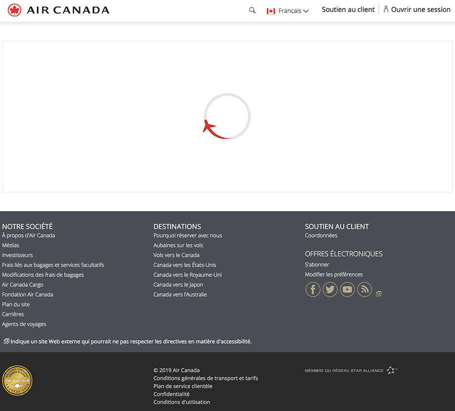This screenshot has width=455, height=411.
Task: Open Air Canada Facebook page icon
Action: tap(313, 289)
